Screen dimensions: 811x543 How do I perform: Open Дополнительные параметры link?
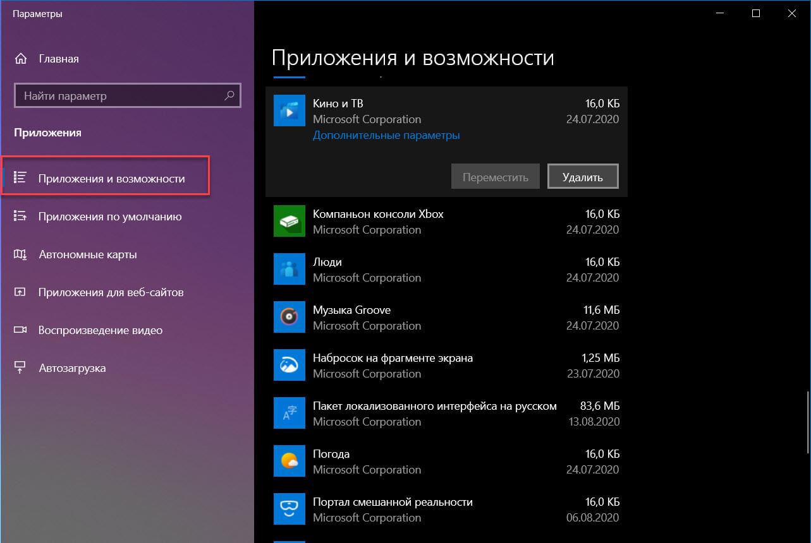[386, 135]
